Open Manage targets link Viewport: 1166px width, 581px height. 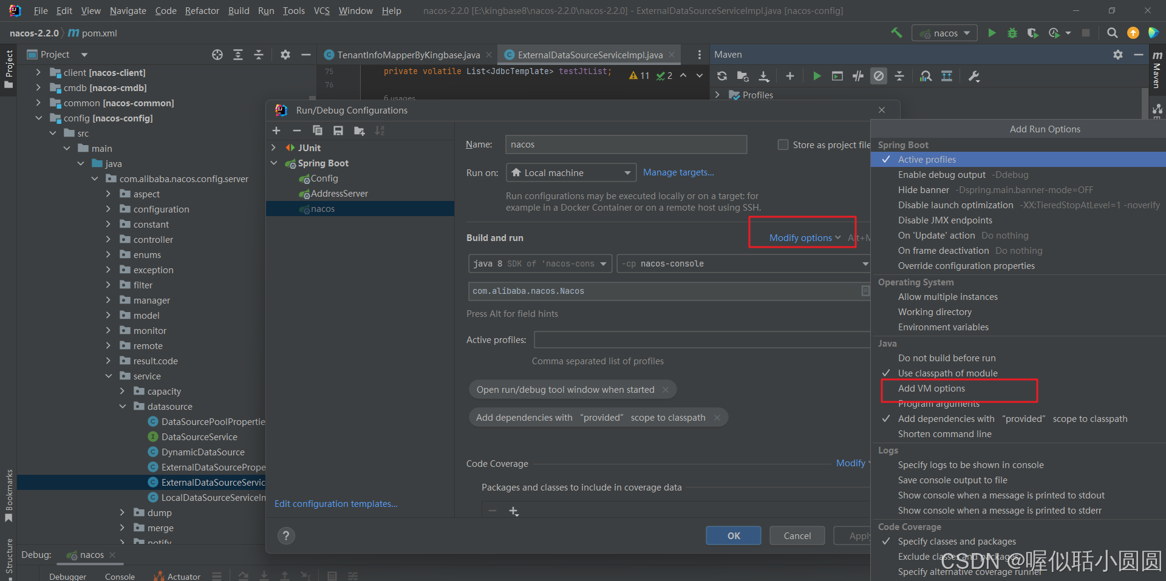tap(678, 172)
